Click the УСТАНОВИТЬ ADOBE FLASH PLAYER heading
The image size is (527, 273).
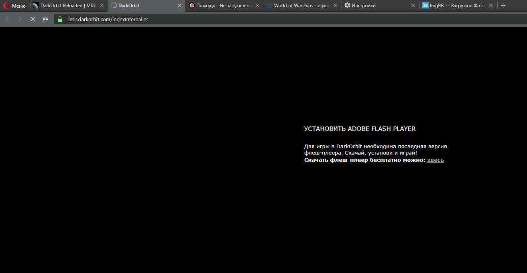click(360, 129)
